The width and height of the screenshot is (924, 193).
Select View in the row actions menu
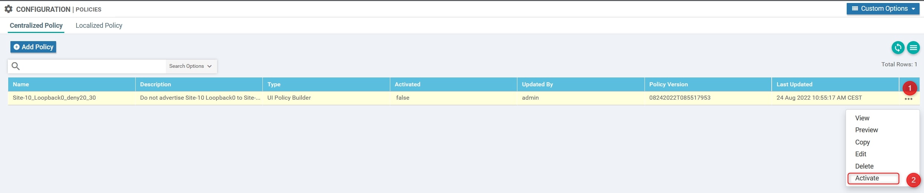862,118
